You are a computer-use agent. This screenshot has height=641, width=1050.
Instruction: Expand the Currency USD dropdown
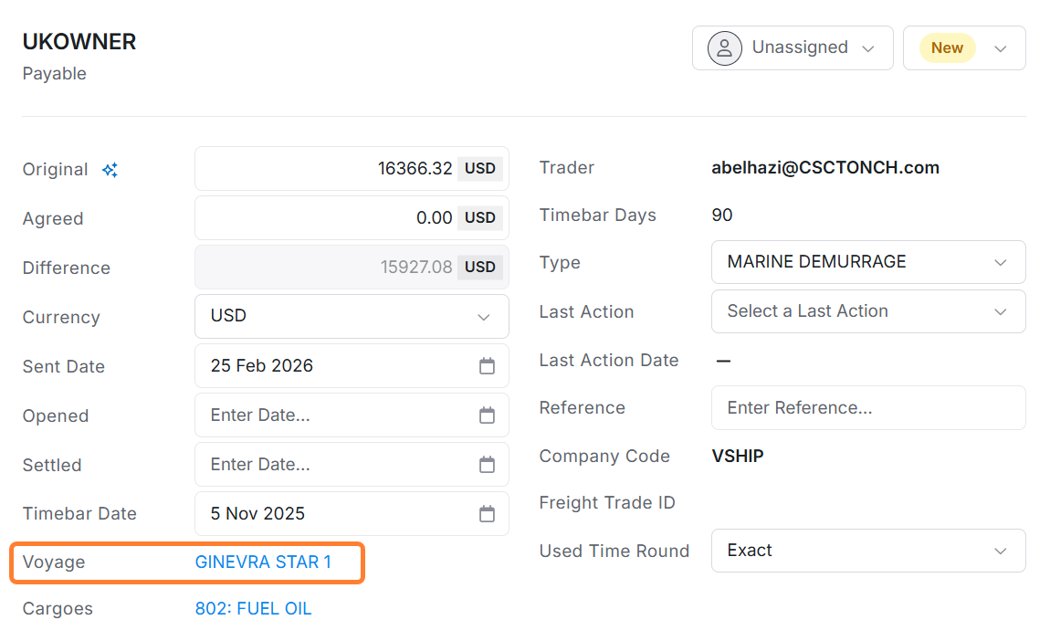pos(483,317)
